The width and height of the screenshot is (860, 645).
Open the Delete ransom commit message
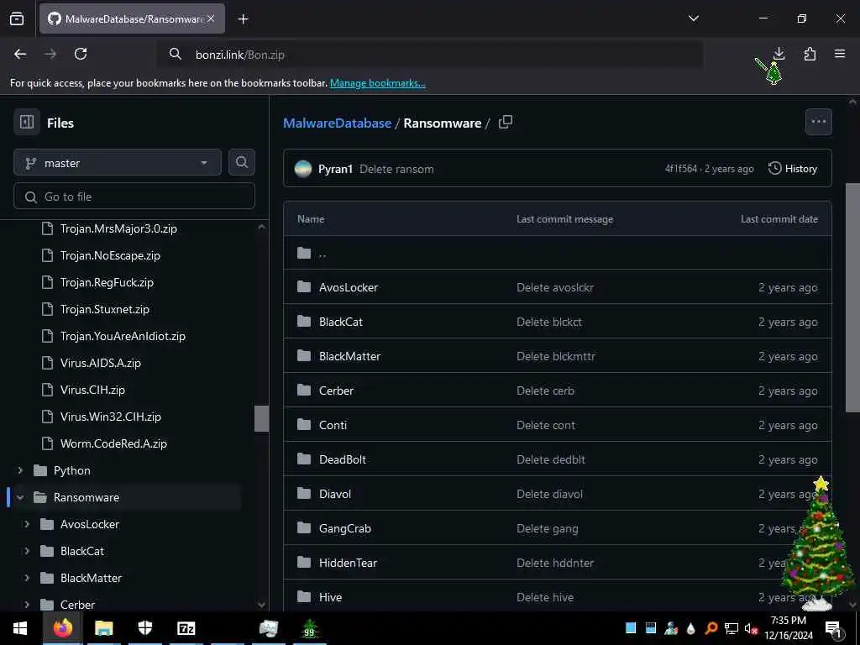tap(396, 169)
